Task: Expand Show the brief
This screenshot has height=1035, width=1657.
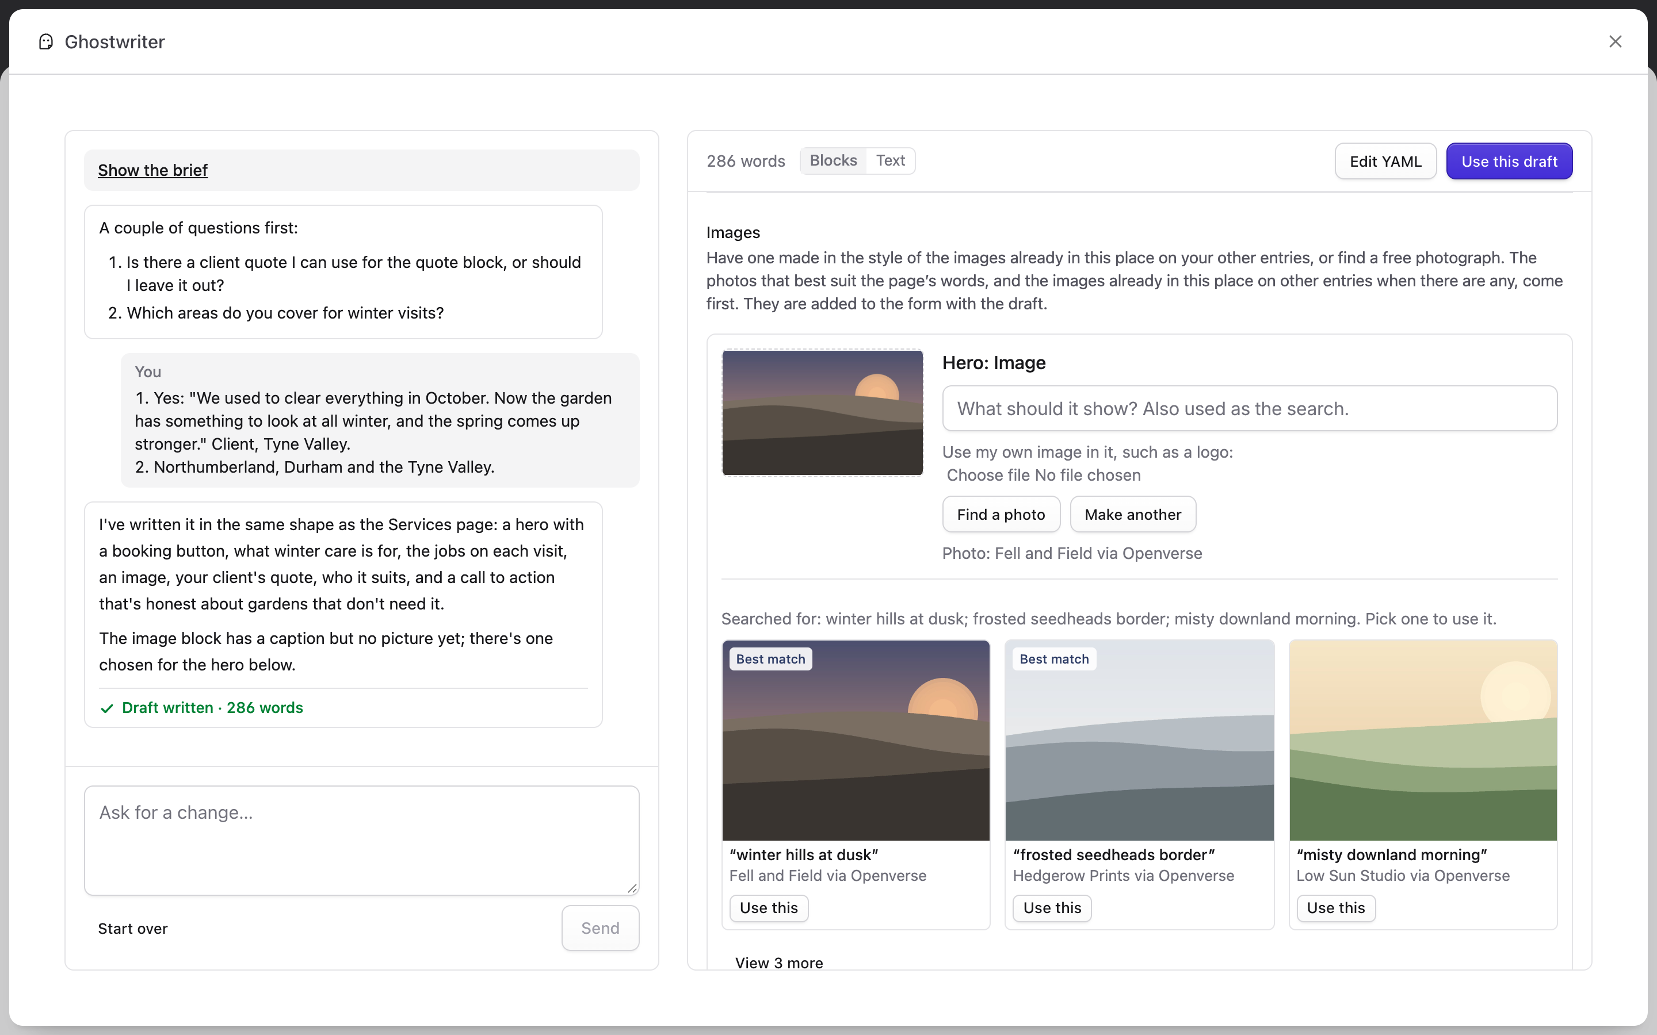Action: 152,170
